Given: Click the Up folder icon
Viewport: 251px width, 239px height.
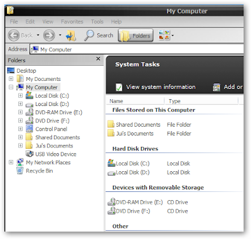Looking at the screenshot, I should tap(71, 35).
